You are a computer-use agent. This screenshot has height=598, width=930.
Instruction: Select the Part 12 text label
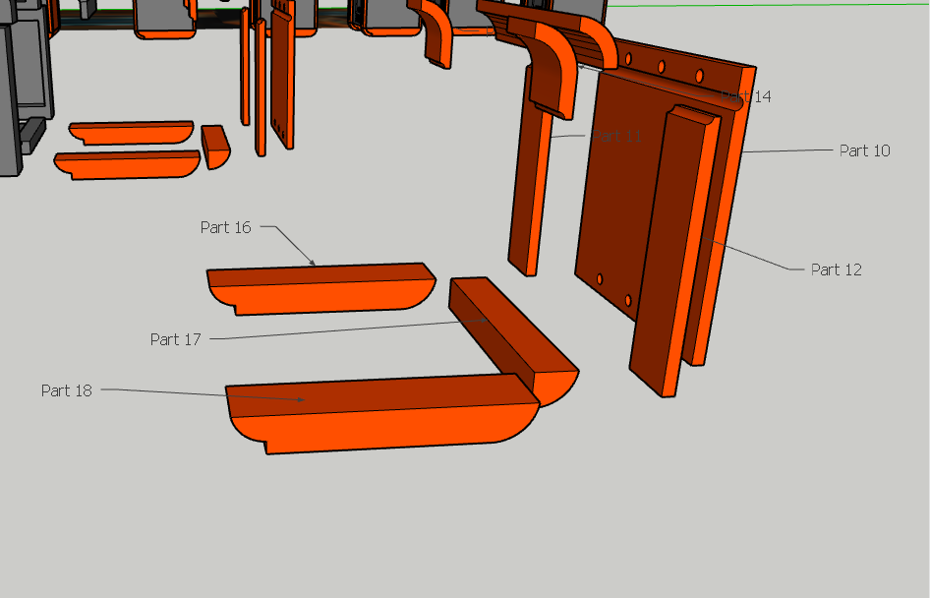click(x=835, y=269)
